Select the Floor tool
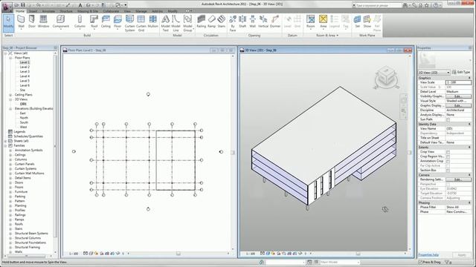 click(118, 22)
